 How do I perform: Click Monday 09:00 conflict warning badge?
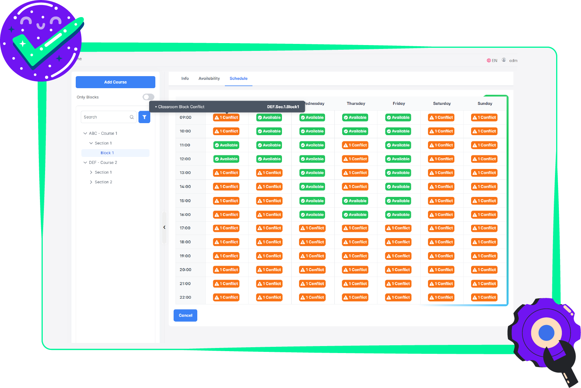coord(226,118)
